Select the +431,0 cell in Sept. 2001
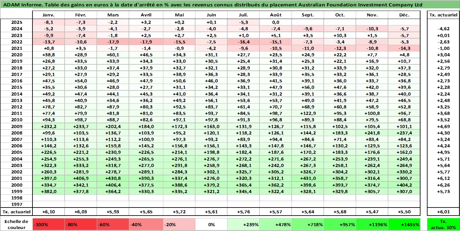 [308, 178]
